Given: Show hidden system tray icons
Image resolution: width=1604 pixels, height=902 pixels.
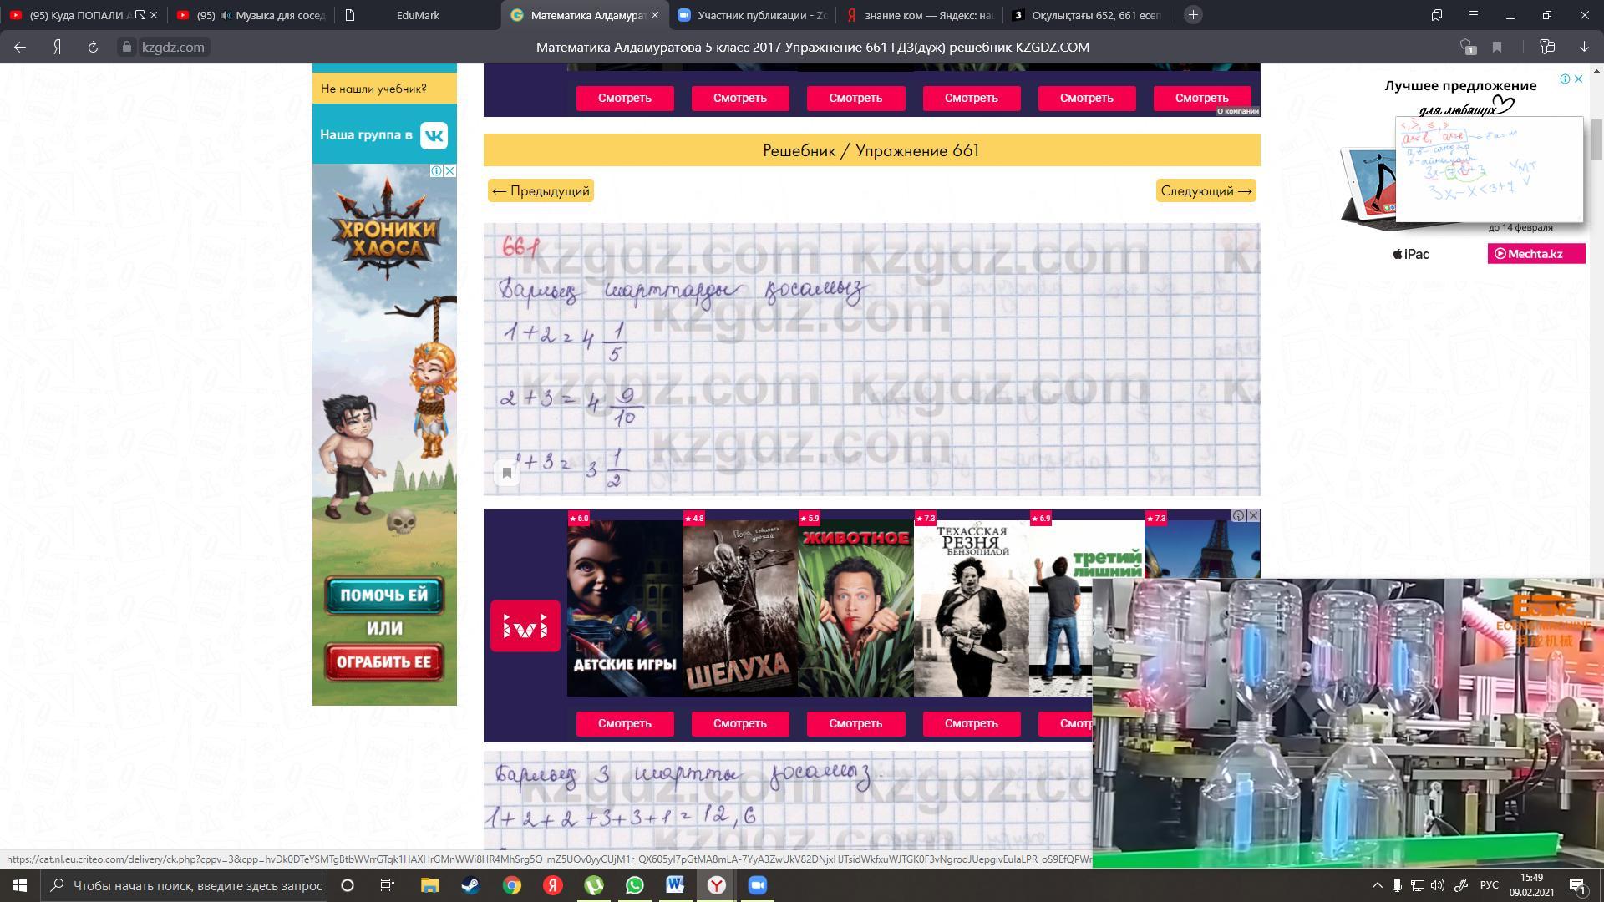Looking at the screenshot, I should pyautogui.click(x=1377, y=885).
